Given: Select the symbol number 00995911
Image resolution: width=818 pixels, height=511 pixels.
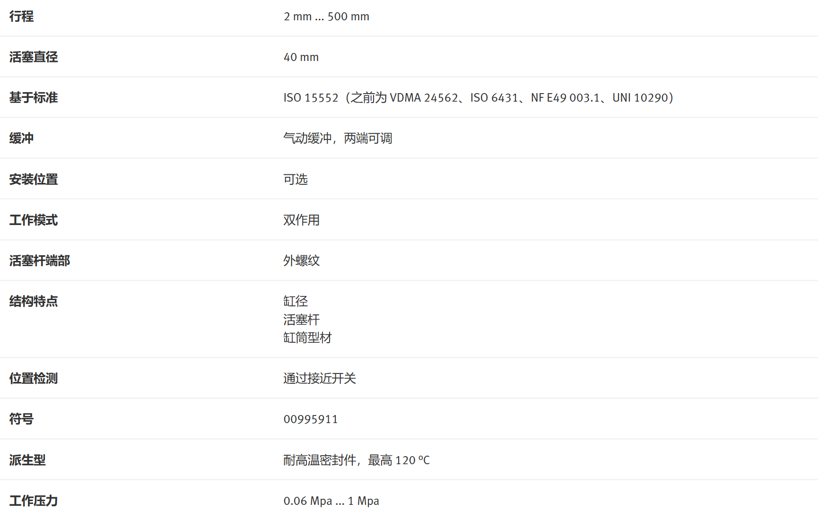Looking at the screenshot, I should pos(311,419).
